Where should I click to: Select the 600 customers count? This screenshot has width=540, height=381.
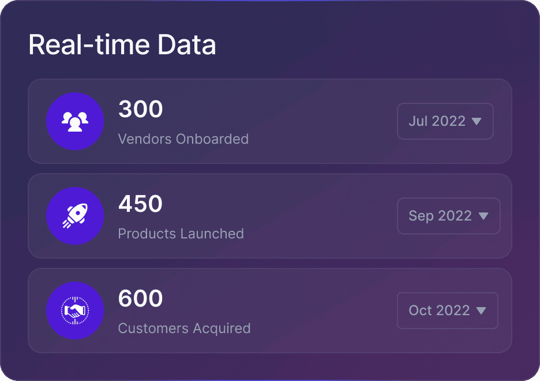tap(141, 299)
